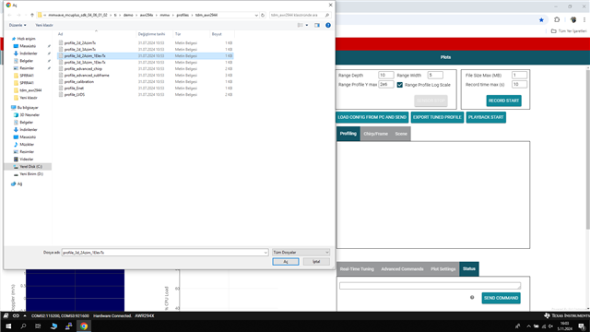Select file profile_2d_2AzimTx
Image resolution: width=590 pixels, height=332 pixels.
tap(80, 43)
